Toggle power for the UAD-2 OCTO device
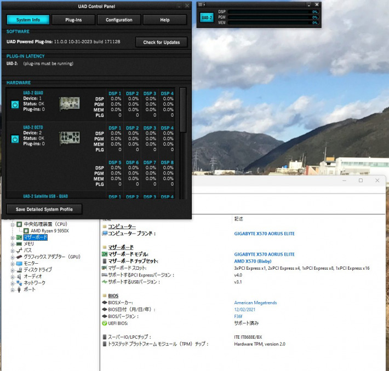This screenshot has width=389, height=371. pos(15,138)
